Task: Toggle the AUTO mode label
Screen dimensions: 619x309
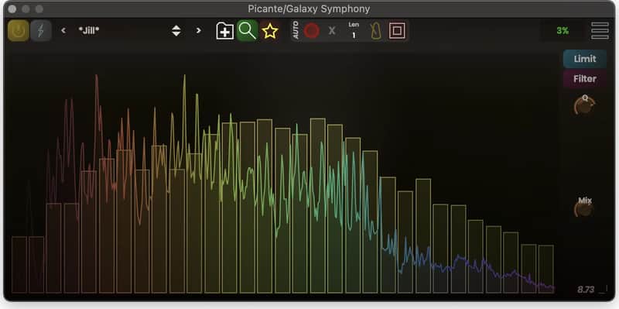Action: point(296,30)
